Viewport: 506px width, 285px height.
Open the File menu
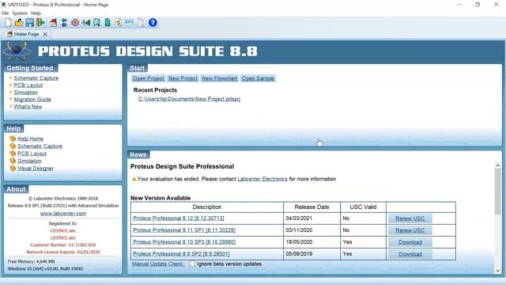pos(6,13)
